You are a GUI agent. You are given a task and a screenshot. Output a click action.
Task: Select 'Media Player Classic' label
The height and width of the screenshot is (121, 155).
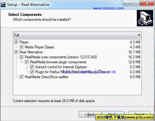40,47
